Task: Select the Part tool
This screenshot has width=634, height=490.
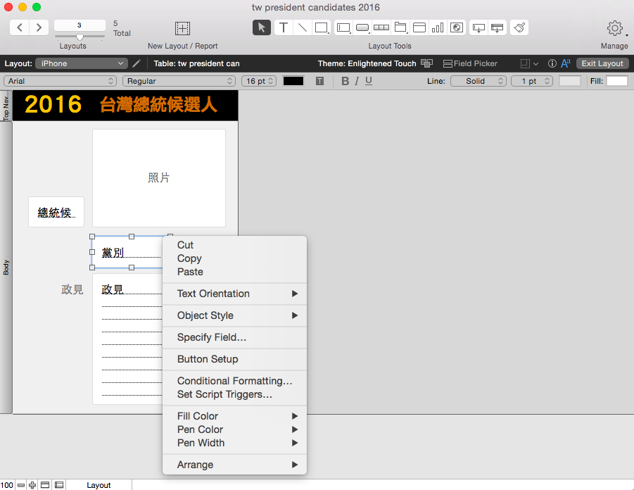Action: click(x=497, y=27)
